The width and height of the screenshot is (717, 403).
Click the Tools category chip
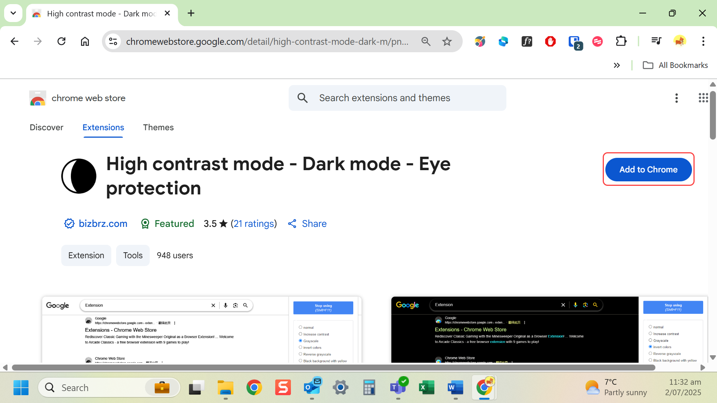click(x=133, y=256)
